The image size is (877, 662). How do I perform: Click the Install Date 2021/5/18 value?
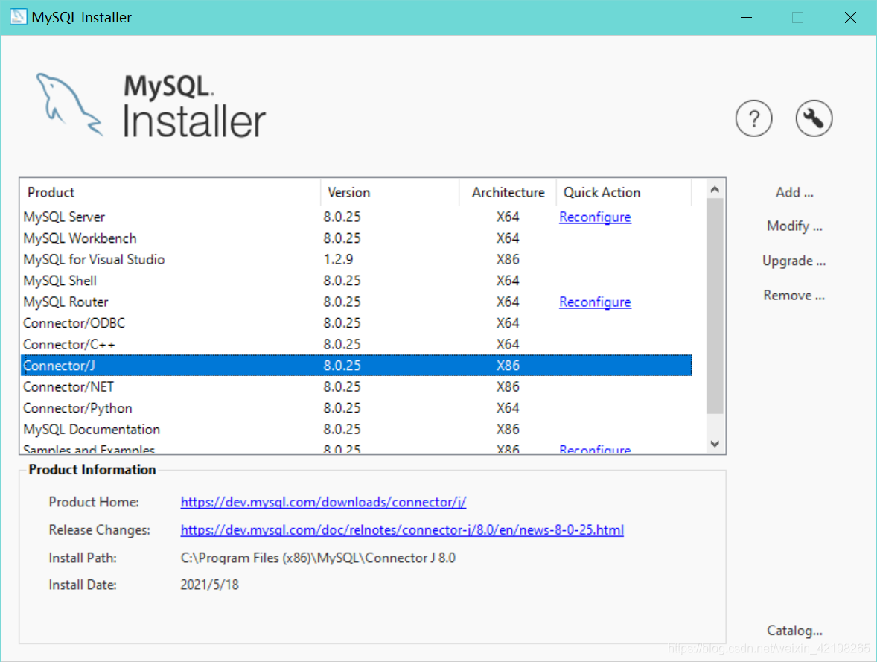point(209,585)
